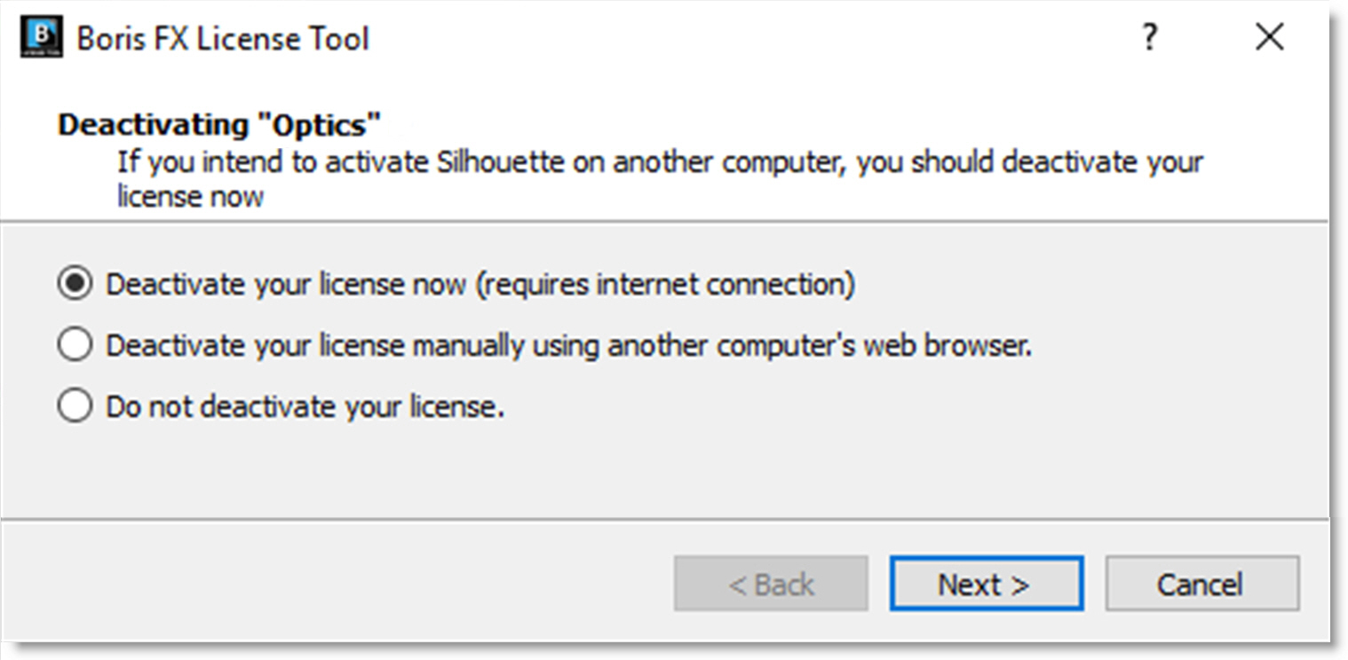Click the 'Do not deactivate your license.' label text
Image resolution: width=1348 pixels, height=660 pixels.
click(x=305, y=406)
